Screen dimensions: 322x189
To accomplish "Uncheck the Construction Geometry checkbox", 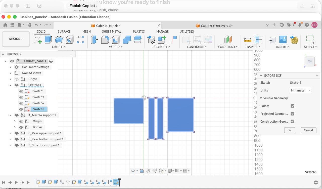I will point(292,122).
